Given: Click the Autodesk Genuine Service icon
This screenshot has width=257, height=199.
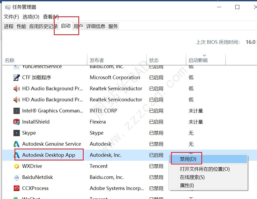Looking at the screenshot, I should tap(16, 144).
